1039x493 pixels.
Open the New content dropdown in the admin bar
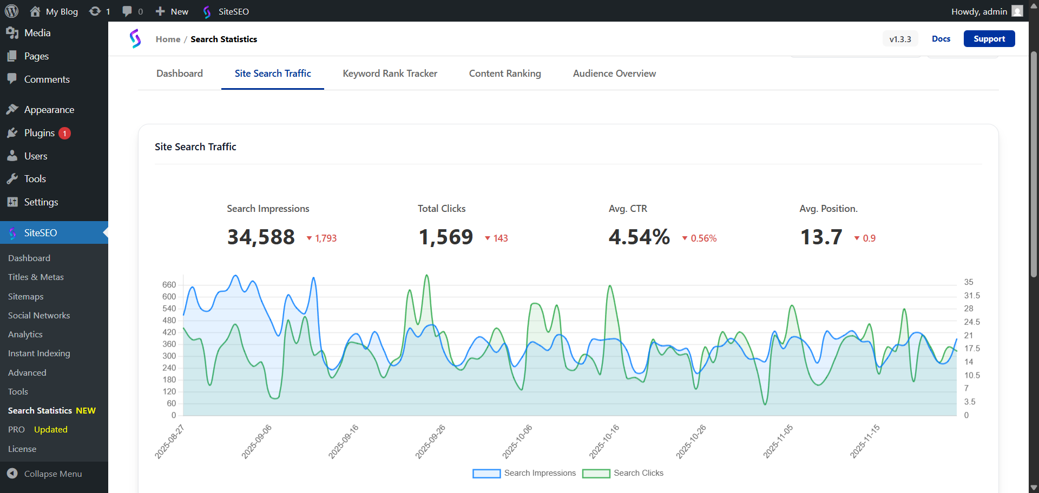coord(171,11)
